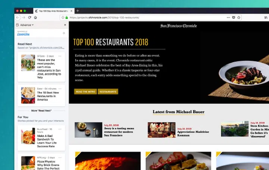The width and height of the screenshot is (269, 170).
Task: Close the Advance sidebar panel
Action: (x=65, y=25)
